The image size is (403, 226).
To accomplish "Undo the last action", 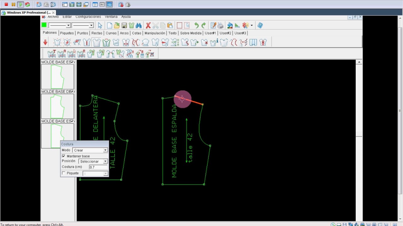I will coord(196,25).
